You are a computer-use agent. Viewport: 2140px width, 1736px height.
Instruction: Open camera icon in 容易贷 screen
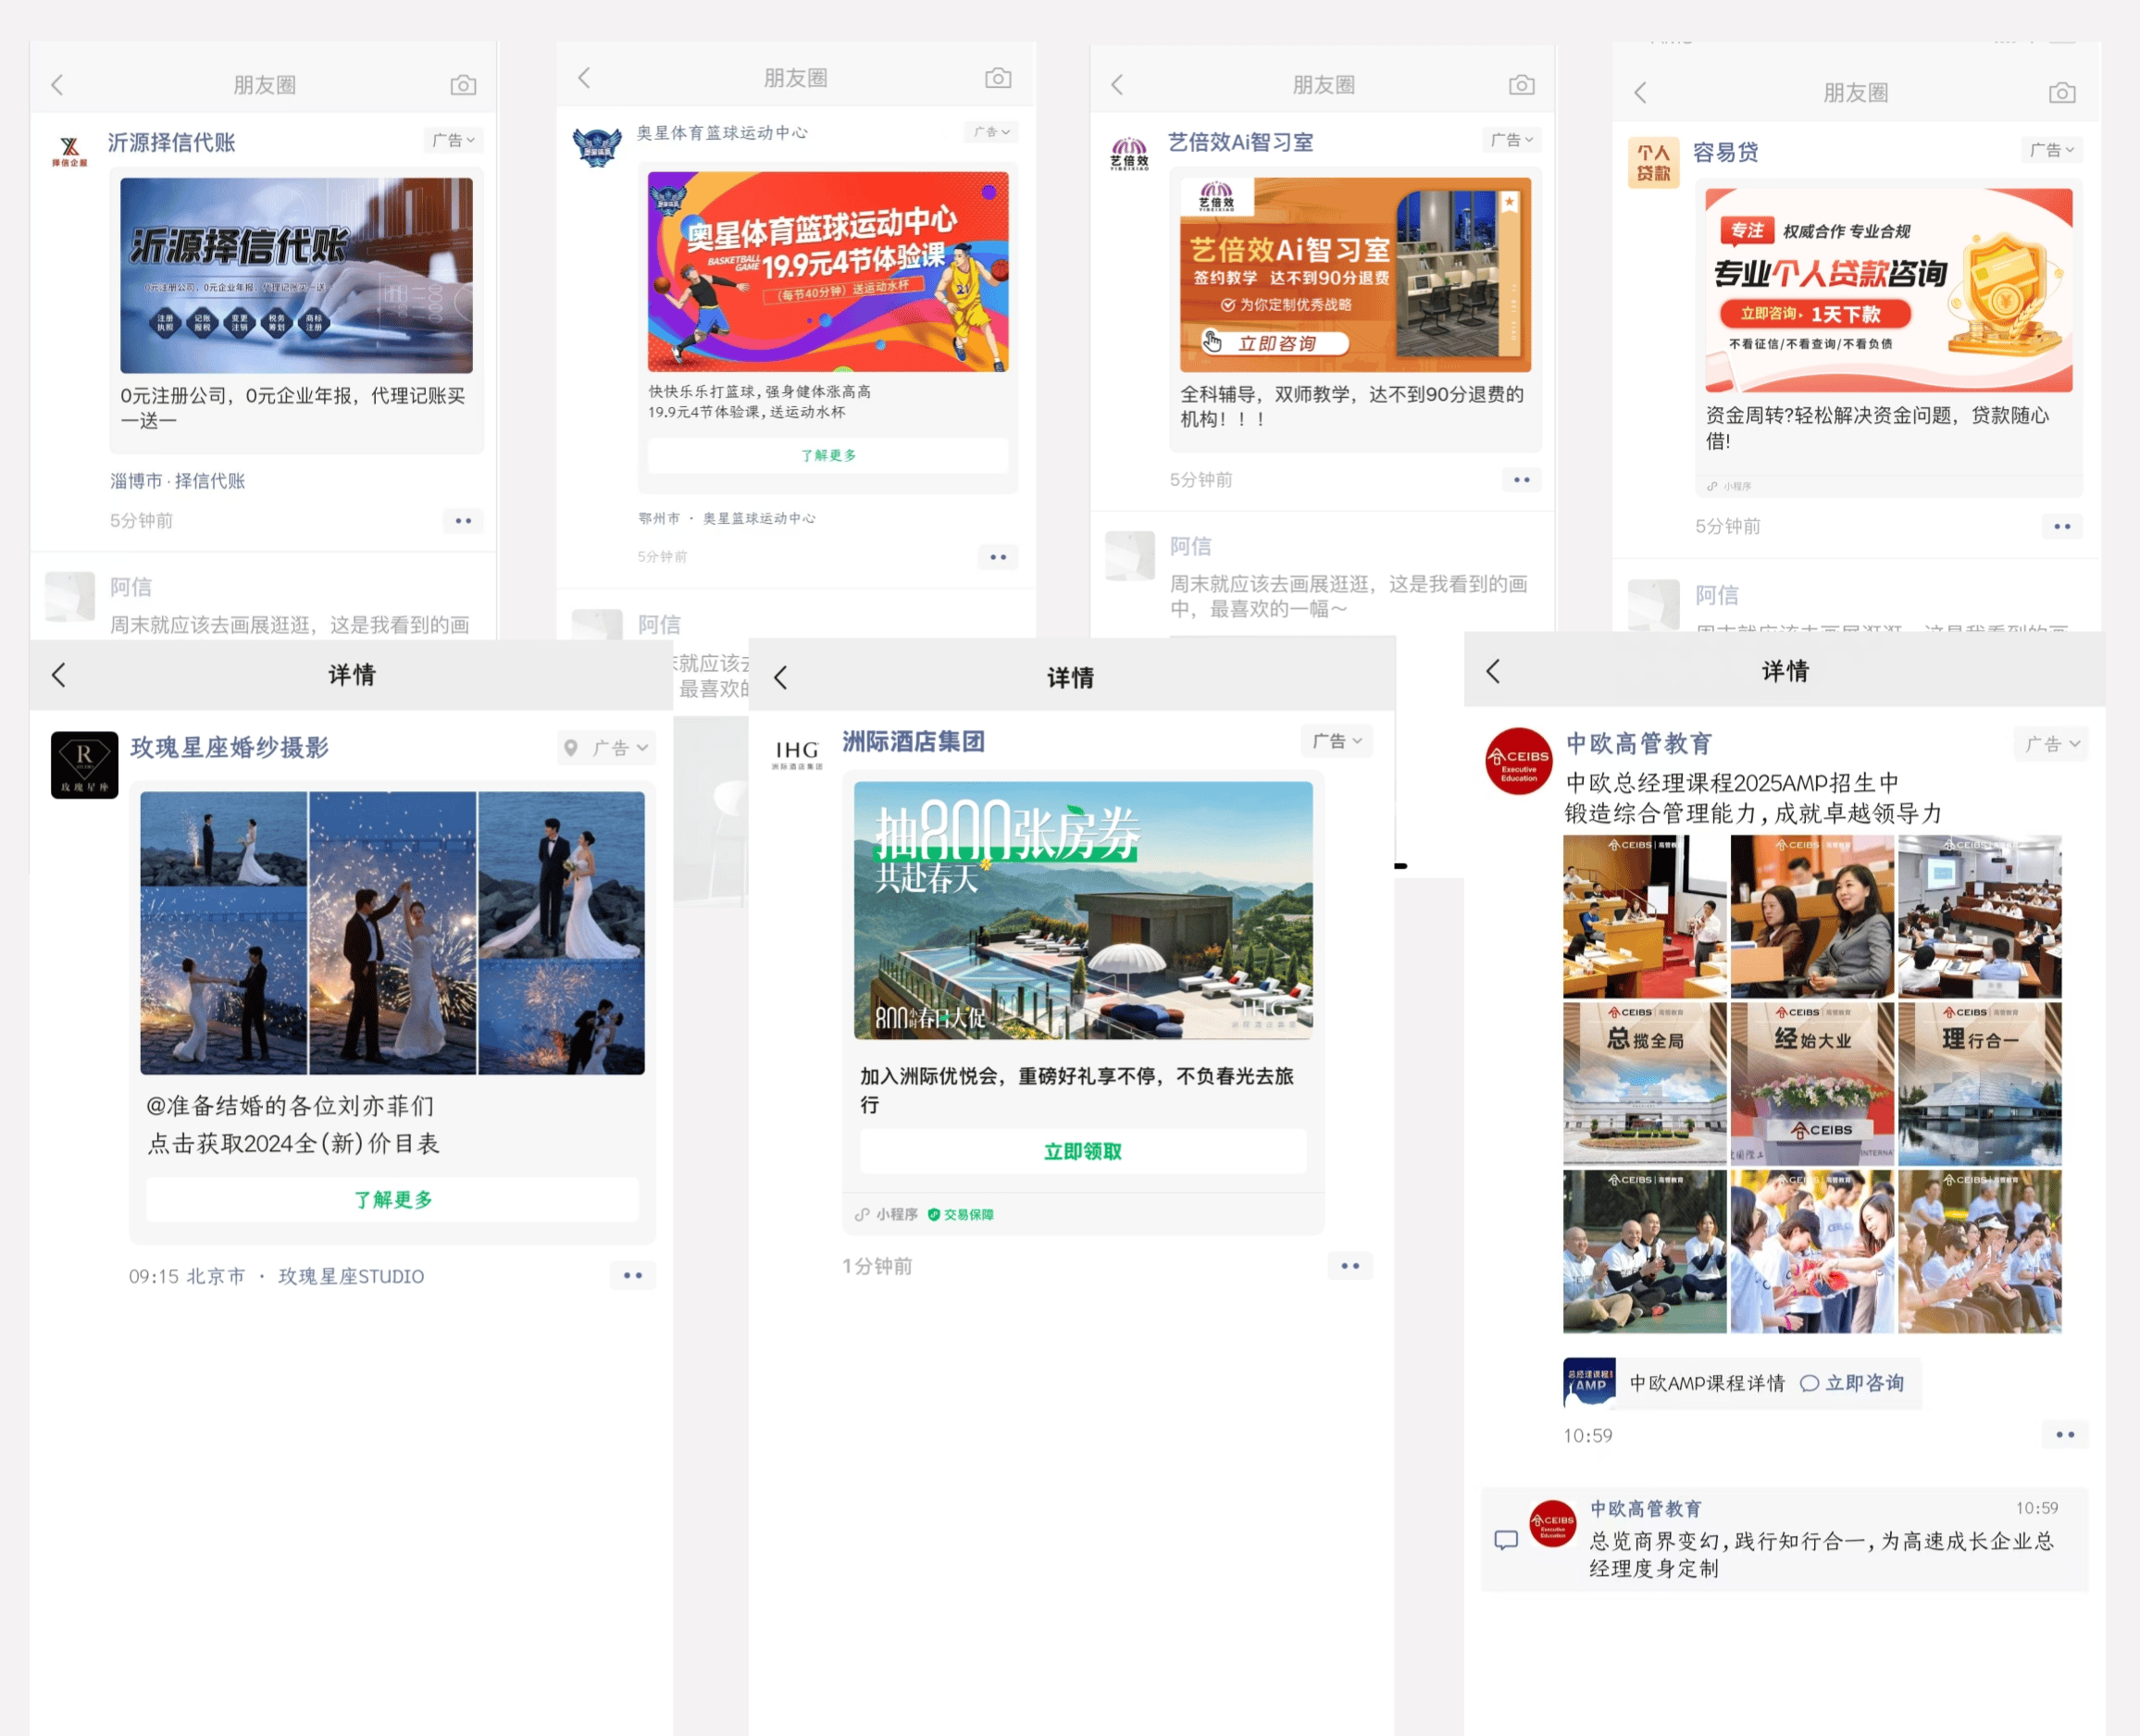2062,93
